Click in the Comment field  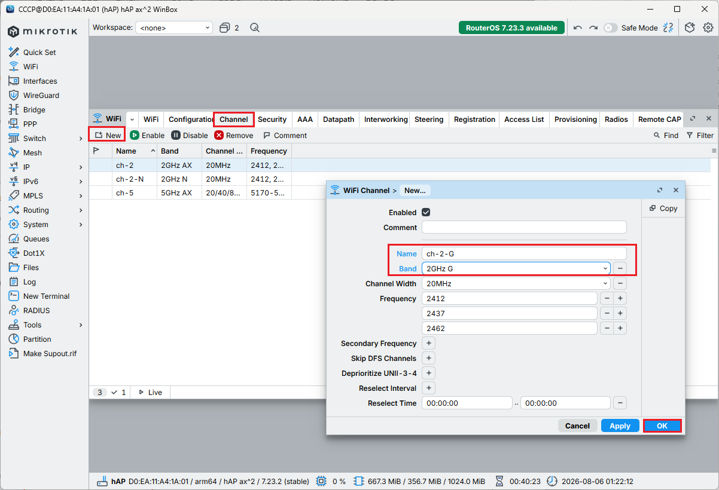coord(524,227)
